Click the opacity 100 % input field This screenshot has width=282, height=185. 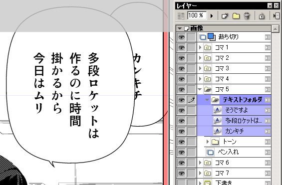[197, 15]
